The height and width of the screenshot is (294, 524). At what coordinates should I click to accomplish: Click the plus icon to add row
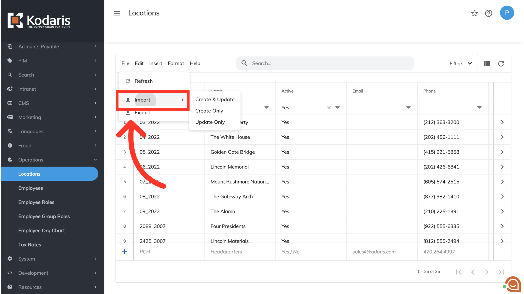point(124,252)
